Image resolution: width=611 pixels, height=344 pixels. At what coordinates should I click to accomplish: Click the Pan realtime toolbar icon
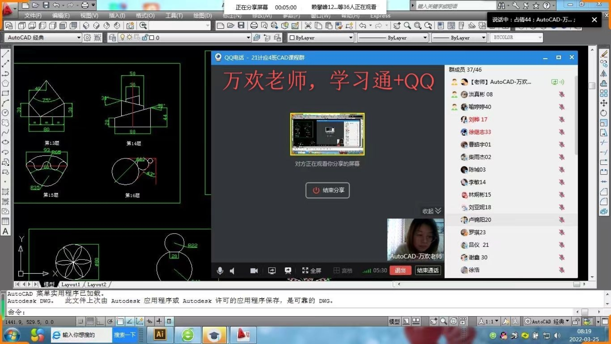point(397,25)
